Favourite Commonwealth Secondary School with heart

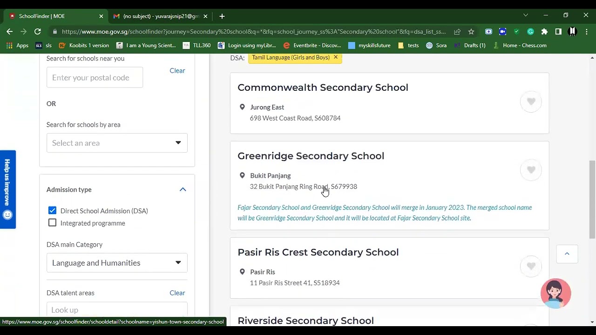click(x=531, y=101)
